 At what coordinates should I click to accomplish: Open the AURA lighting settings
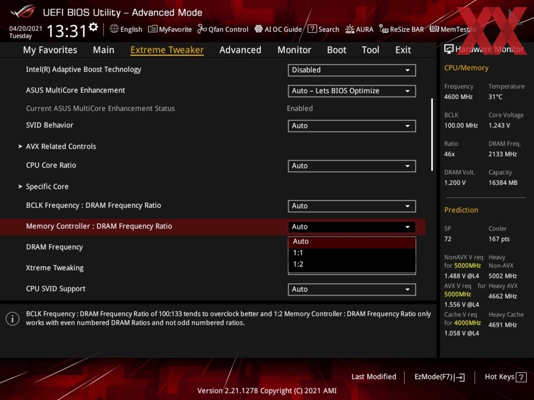[359, 29]
